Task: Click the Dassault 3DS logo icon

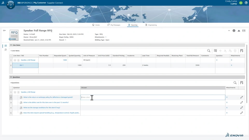Action: pos(3,3)
